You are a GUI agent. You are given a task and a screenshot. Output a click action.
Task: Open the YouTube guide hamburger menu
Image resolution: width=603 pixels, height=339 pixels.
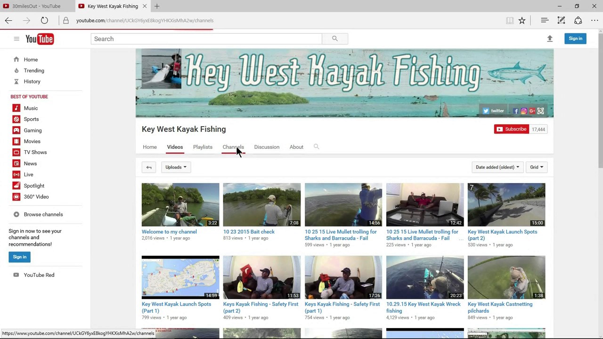16,39
